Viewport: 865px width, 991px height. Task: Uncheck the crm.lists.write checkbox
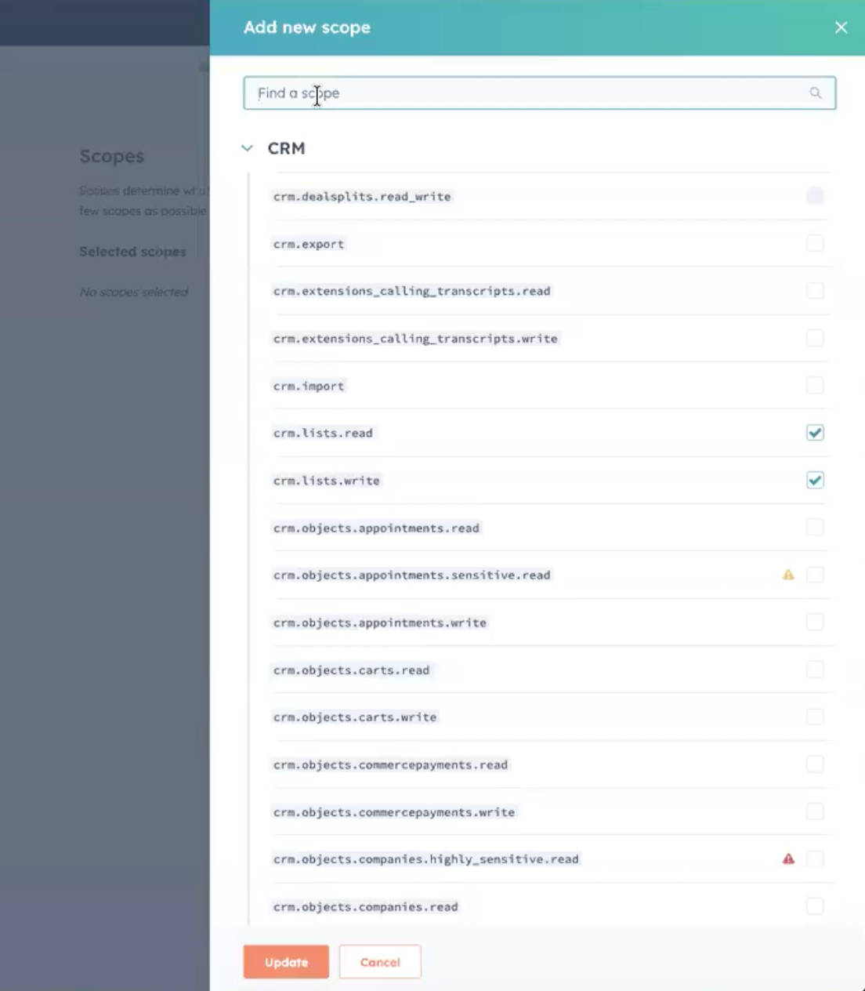[x=815, y=480]
